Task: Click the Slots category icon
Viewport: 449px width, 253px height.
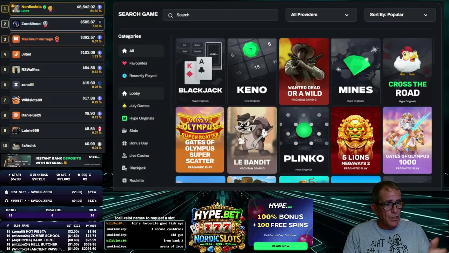Action: [125, 131]
